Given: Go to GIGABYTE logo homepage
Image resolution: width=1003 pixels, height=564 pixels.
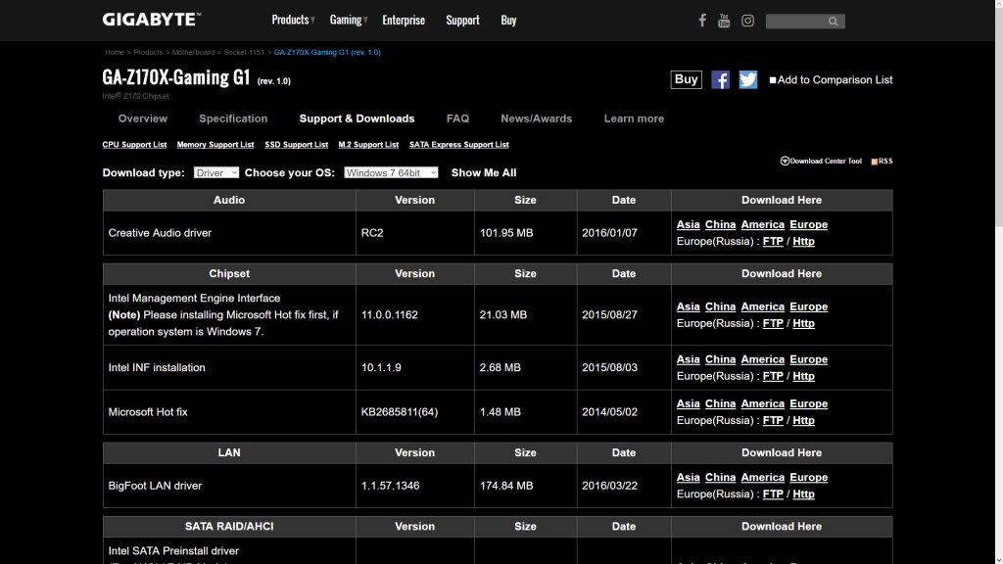Looking at the screenshot, I should (152, 20).
